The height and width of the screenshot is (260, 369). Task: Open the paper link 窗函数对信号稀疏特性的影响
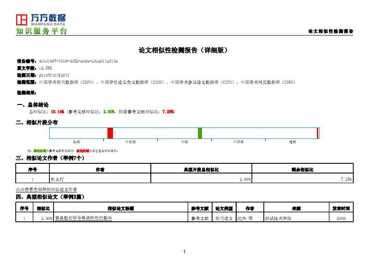click(83, 218)
